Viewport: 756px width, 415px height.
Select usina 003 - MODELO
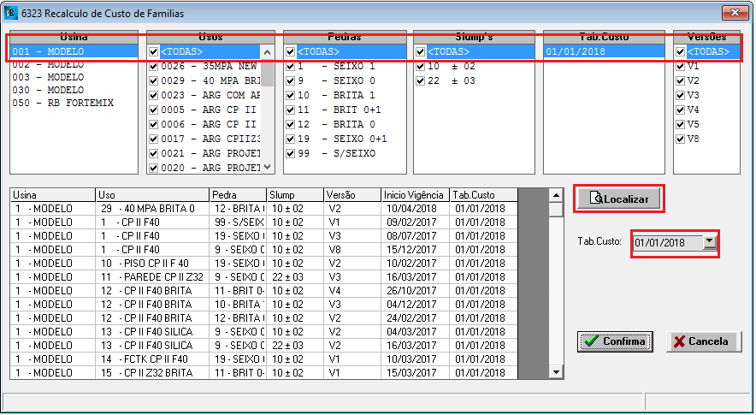pos(74,77)
